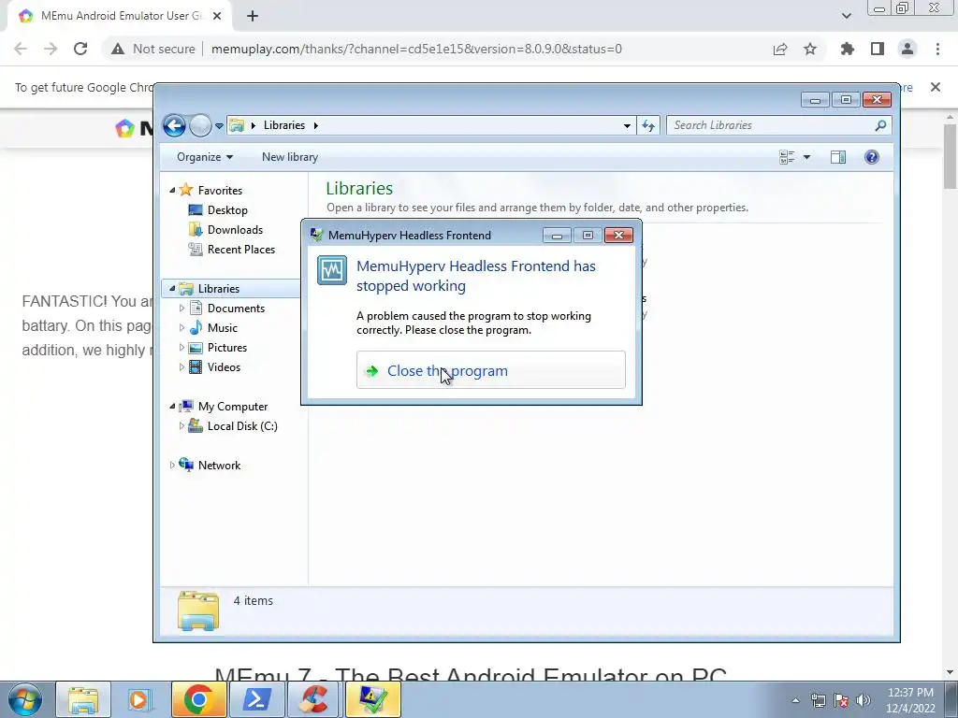Click the search magnifier icon in Explorer

880,125
